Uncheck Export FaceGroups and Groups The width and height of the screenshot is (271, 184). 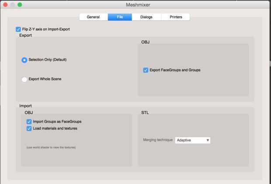pos(146,70)
